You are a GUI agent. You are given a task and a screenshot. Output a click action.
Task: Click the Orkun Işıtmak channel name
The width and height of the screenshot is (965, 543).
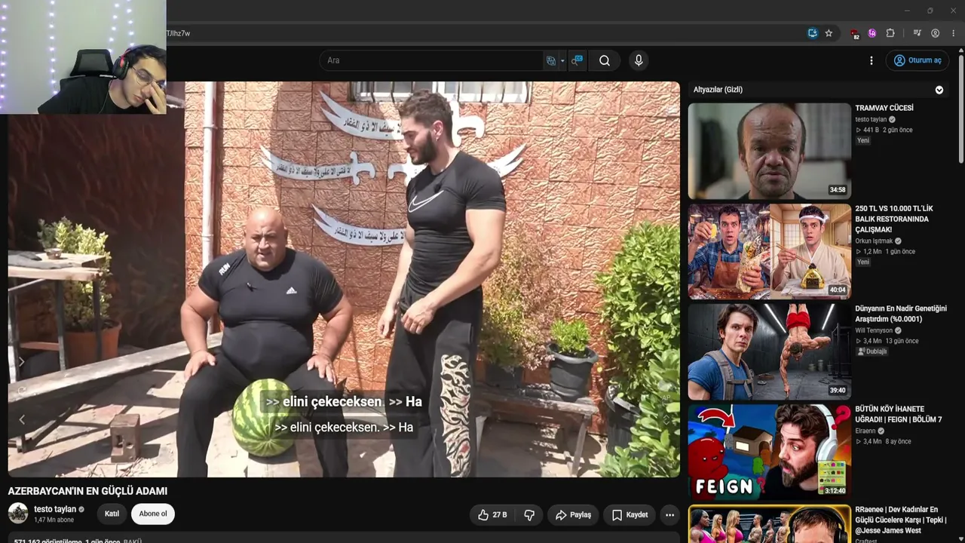(875, 241)
